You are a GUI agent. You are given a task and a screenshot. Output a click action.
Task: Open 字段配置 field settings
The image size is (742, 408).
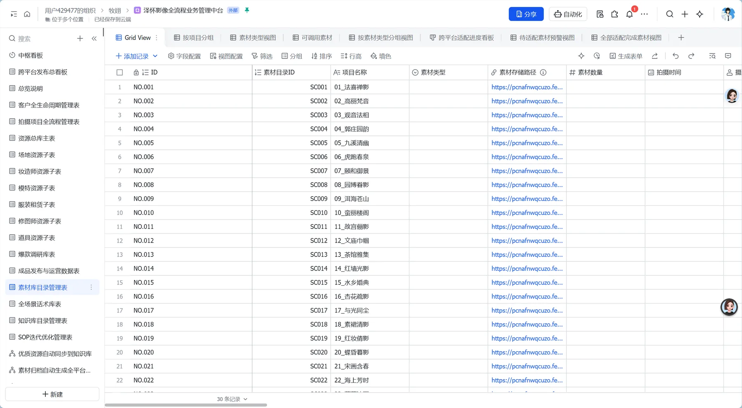(184, 56)
